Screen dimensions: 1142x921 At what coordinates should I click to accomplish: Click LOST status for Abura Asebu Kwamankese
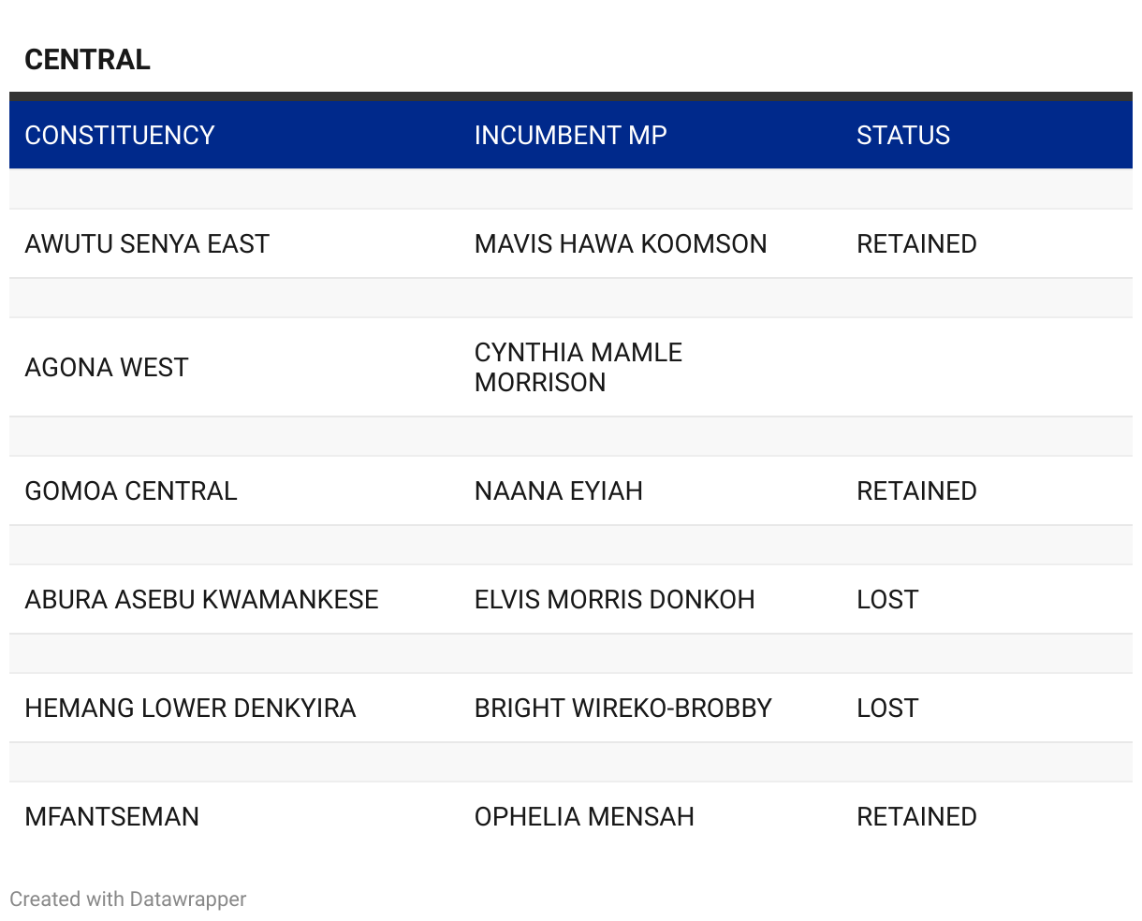click(x=887, y=600)
